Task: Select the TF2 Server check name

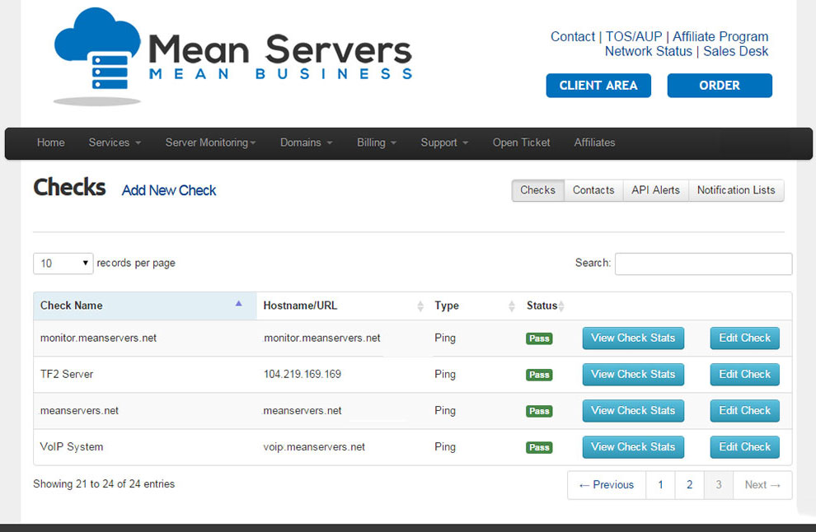Action: click(67, 375)
